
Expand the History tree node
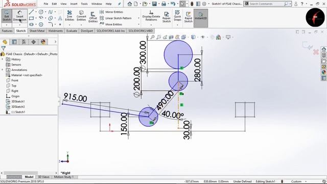pos(3,59)
